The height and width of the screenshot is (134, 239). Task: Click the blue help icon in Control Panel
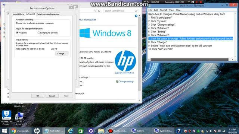click(136, 16)
